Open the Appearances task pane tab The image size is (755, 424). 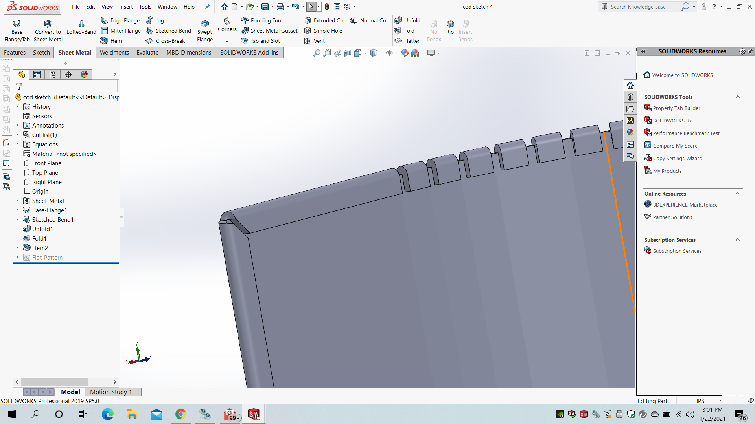coord(630,132)
